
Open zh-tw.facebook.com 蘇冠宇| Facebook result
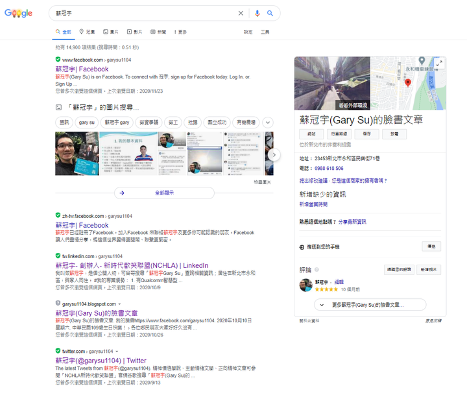point(82,225)
